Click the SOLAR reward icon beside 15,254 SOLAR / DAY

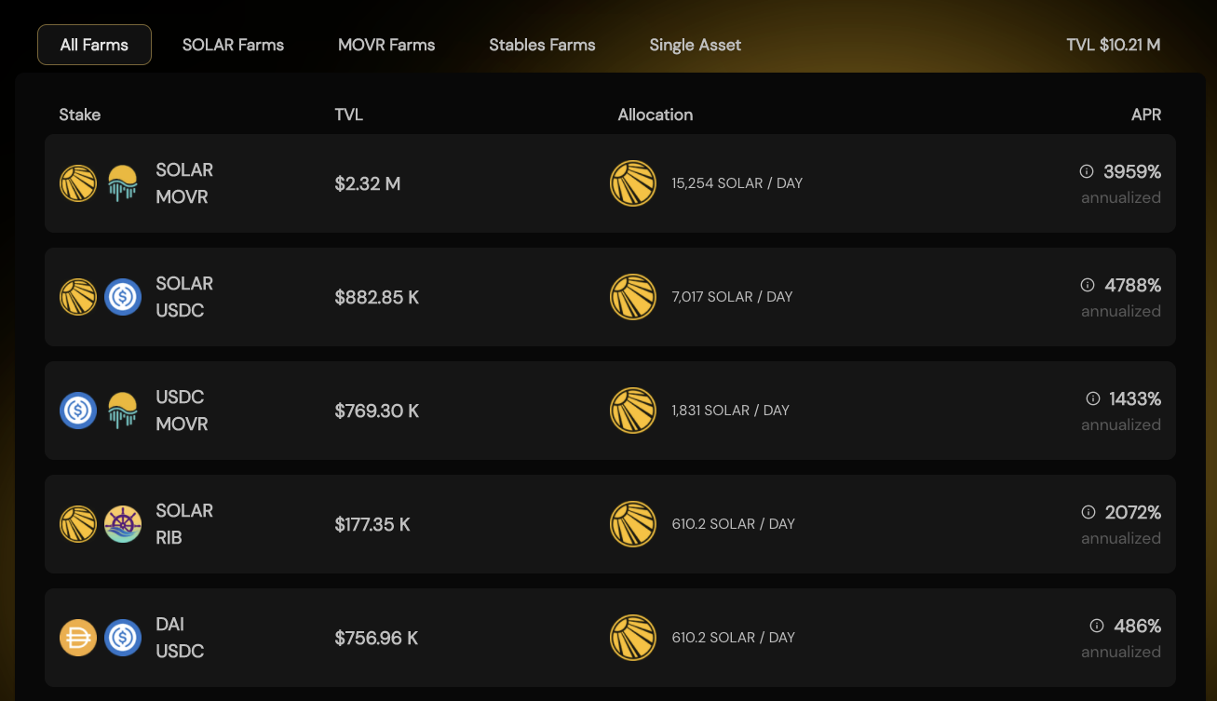(x=633, y=183)
